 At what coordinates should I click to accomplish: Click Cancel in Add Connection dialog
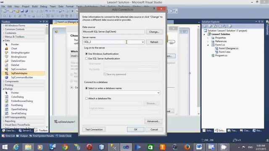click(x=154, y=130)
